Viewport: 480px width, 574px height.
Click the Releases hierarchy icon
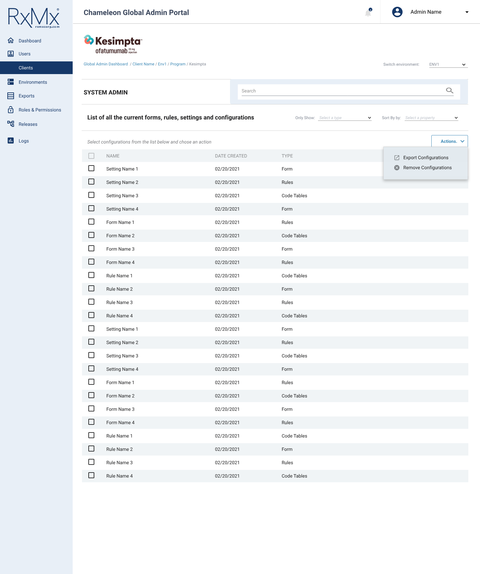coord(11,124)
